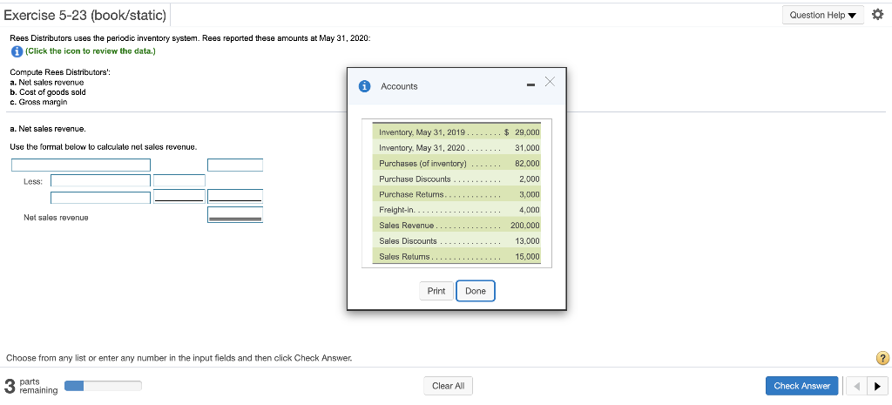This screenshot has height=405, width=892.
Task: Click the info icon beside review data
Action: tap(17, 51)
